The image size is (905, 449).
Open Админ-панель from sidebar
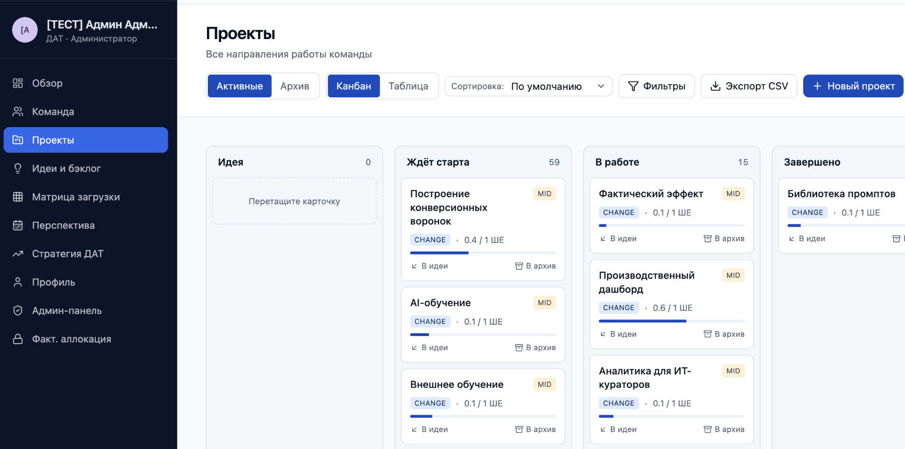(x=86, y=311)
